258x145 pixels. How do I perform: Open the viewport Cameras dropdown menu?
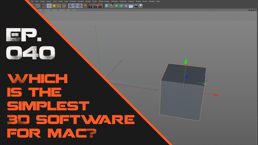click(47, 10)
